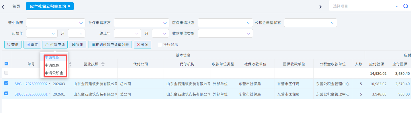Click the 付款申请 button

point(55,45)
